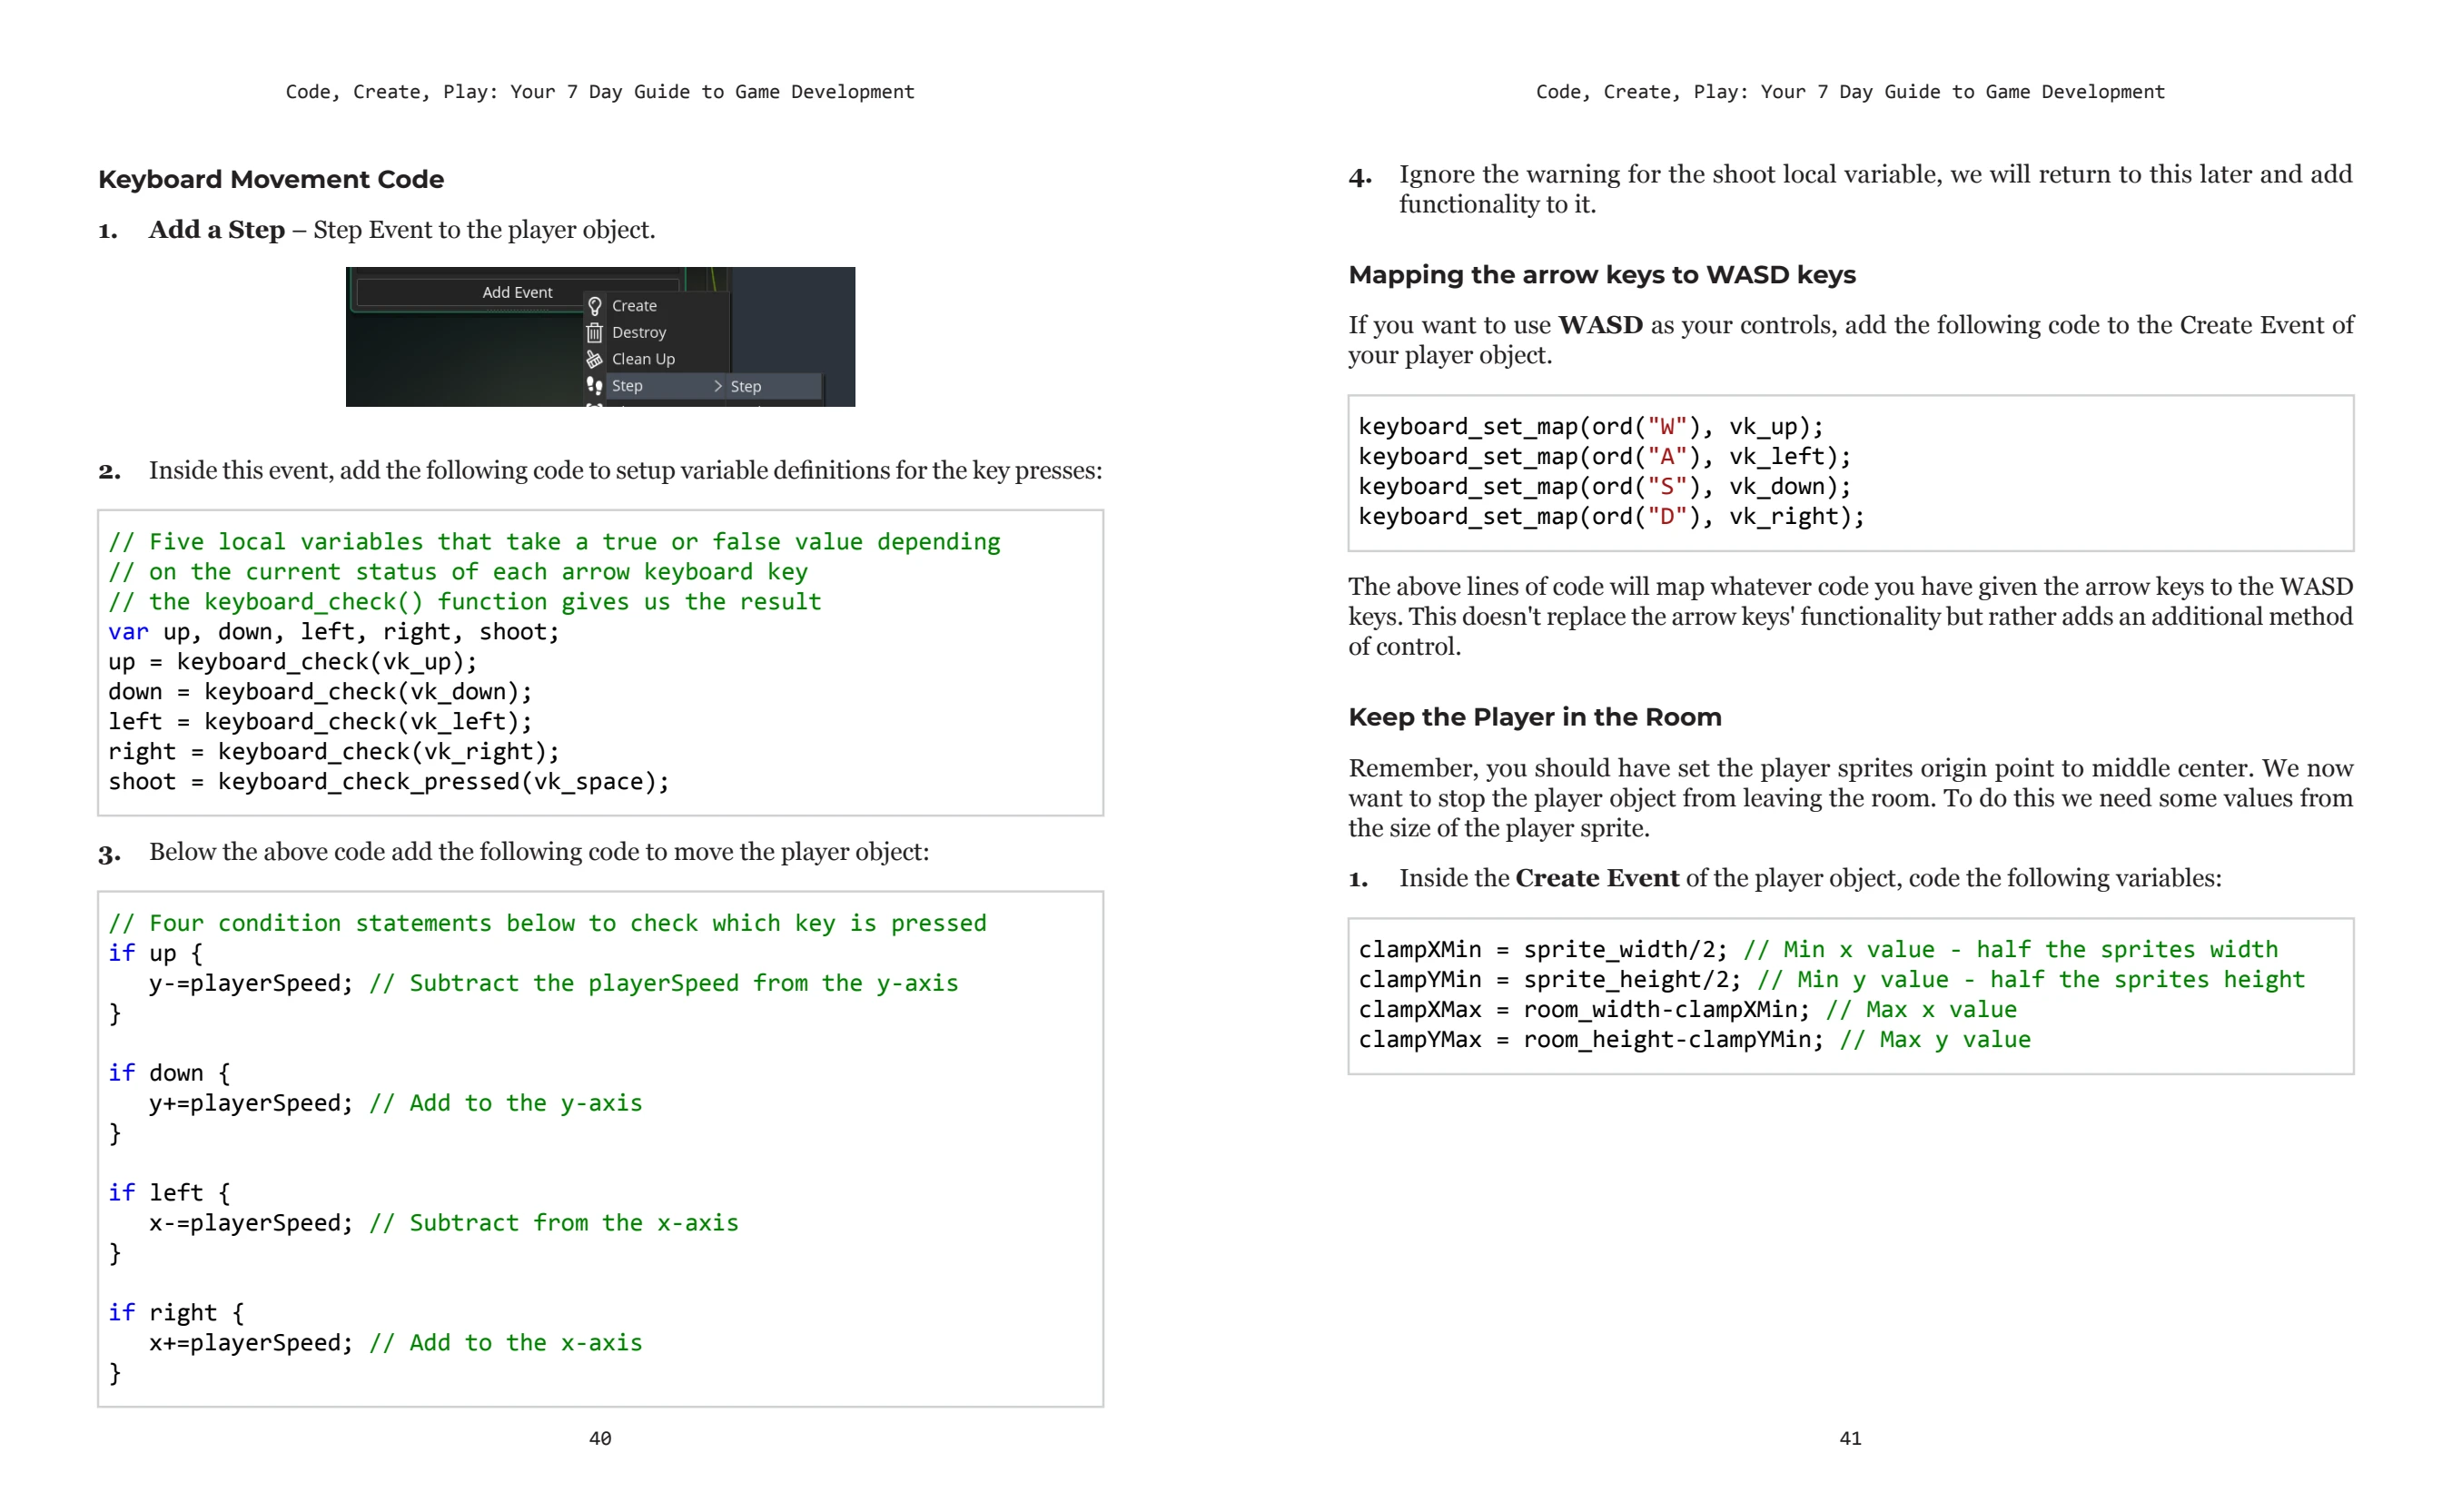
Task: Click the 'y-=playerSpeed;' statement
Action: pos(251,983)
